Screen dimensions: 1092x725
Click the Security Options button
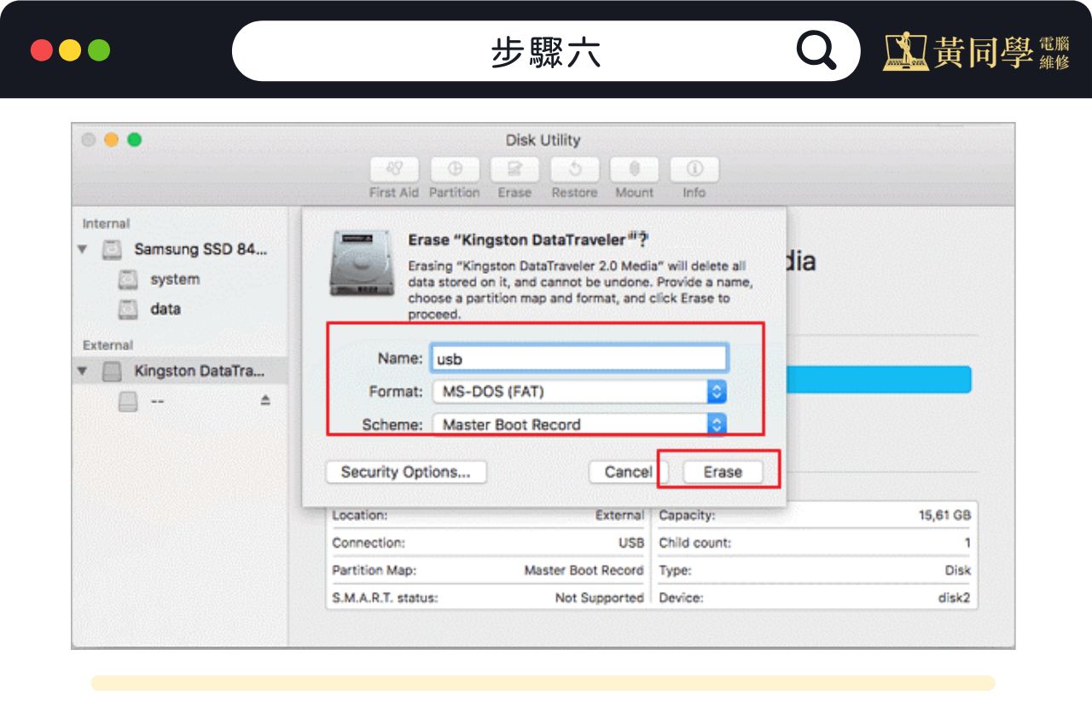406,472
